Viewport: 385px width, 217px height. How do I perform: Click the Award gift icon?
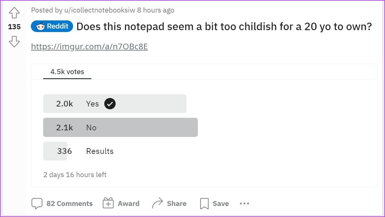(108, 203)
